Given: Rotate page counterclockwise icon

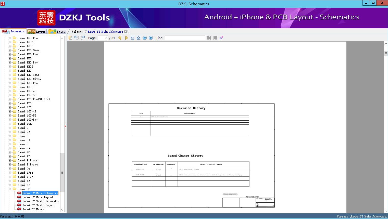Looking at the screenshot, I should click(83, 38).
